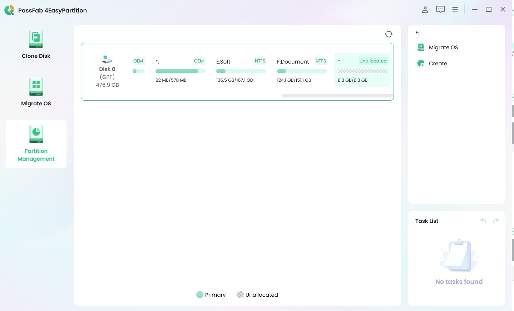Click the Migrate OS icon in the right panel
The height and width of the screenshot is (311, 514).
click(x=420, y=47)
